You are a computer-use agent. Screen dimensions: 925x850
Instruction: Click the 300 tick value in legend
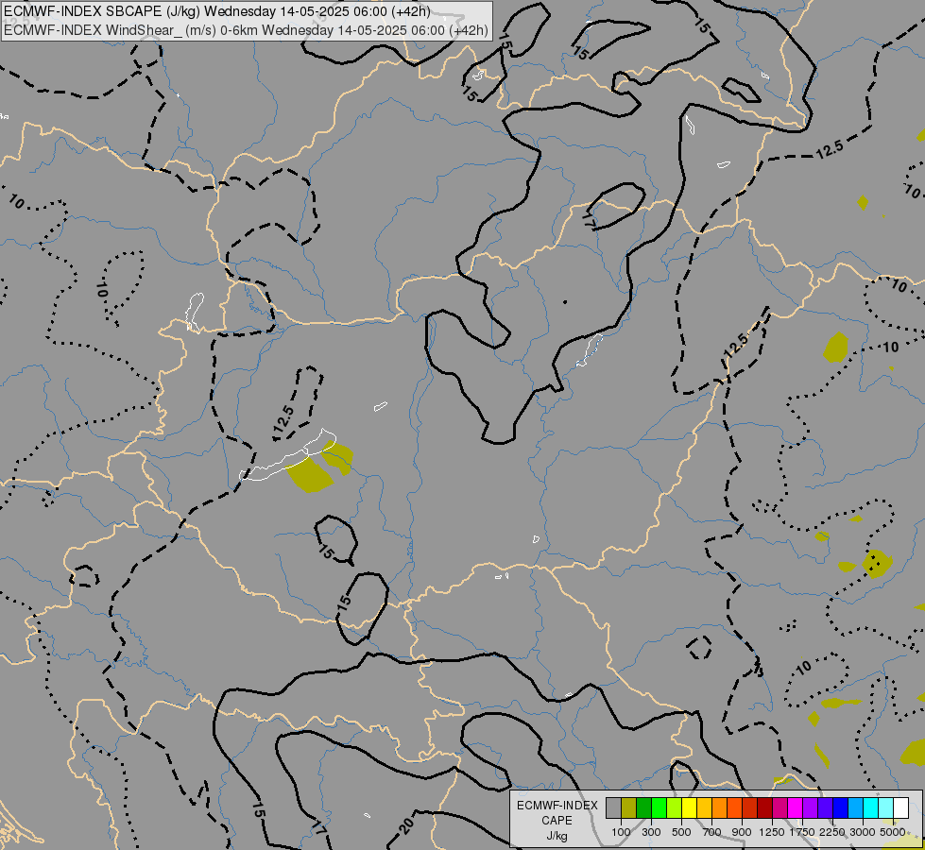(x=651, y=832)
